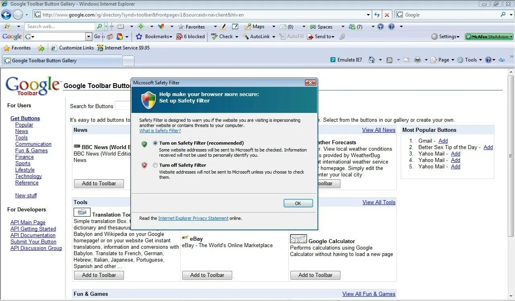Open What is Safety Filter link

pyautogui.click(x=160, y=131)
